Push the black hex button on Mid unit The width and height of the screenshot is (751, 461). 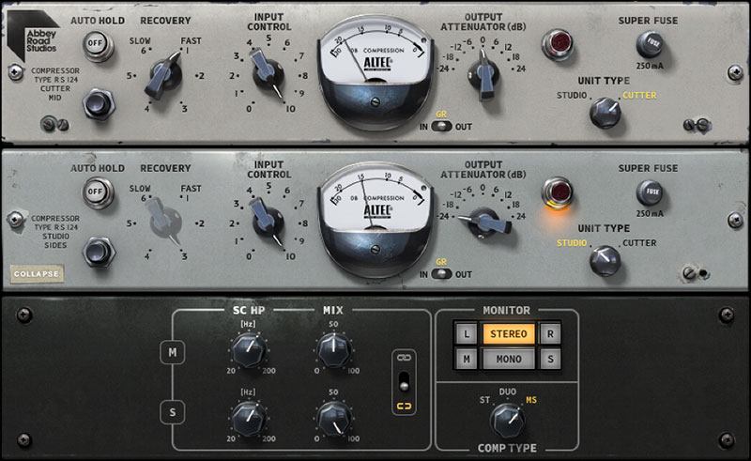point(99,103)
